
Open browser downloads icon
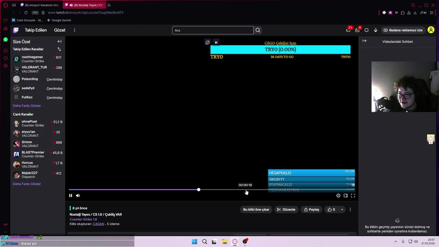click(x=415, y=13)
